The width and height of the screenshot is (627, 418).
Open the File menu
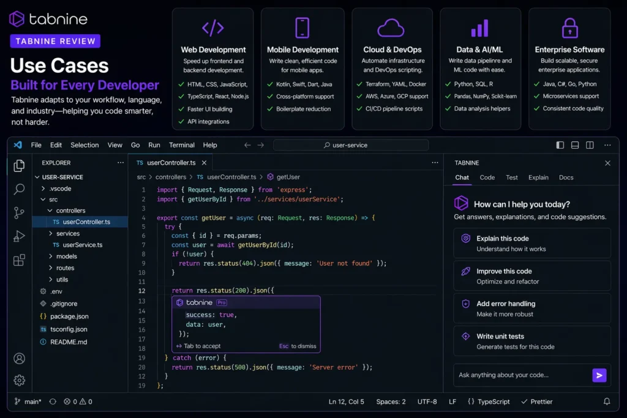pos(36,145)
